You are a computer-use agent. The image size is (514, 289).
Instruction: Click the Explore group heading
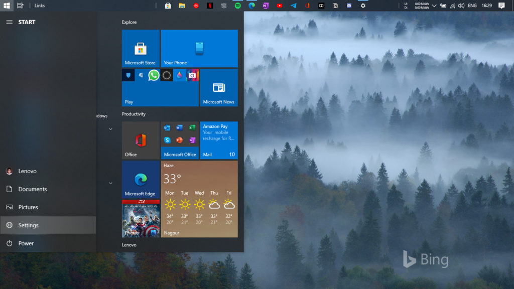(129, 22)
